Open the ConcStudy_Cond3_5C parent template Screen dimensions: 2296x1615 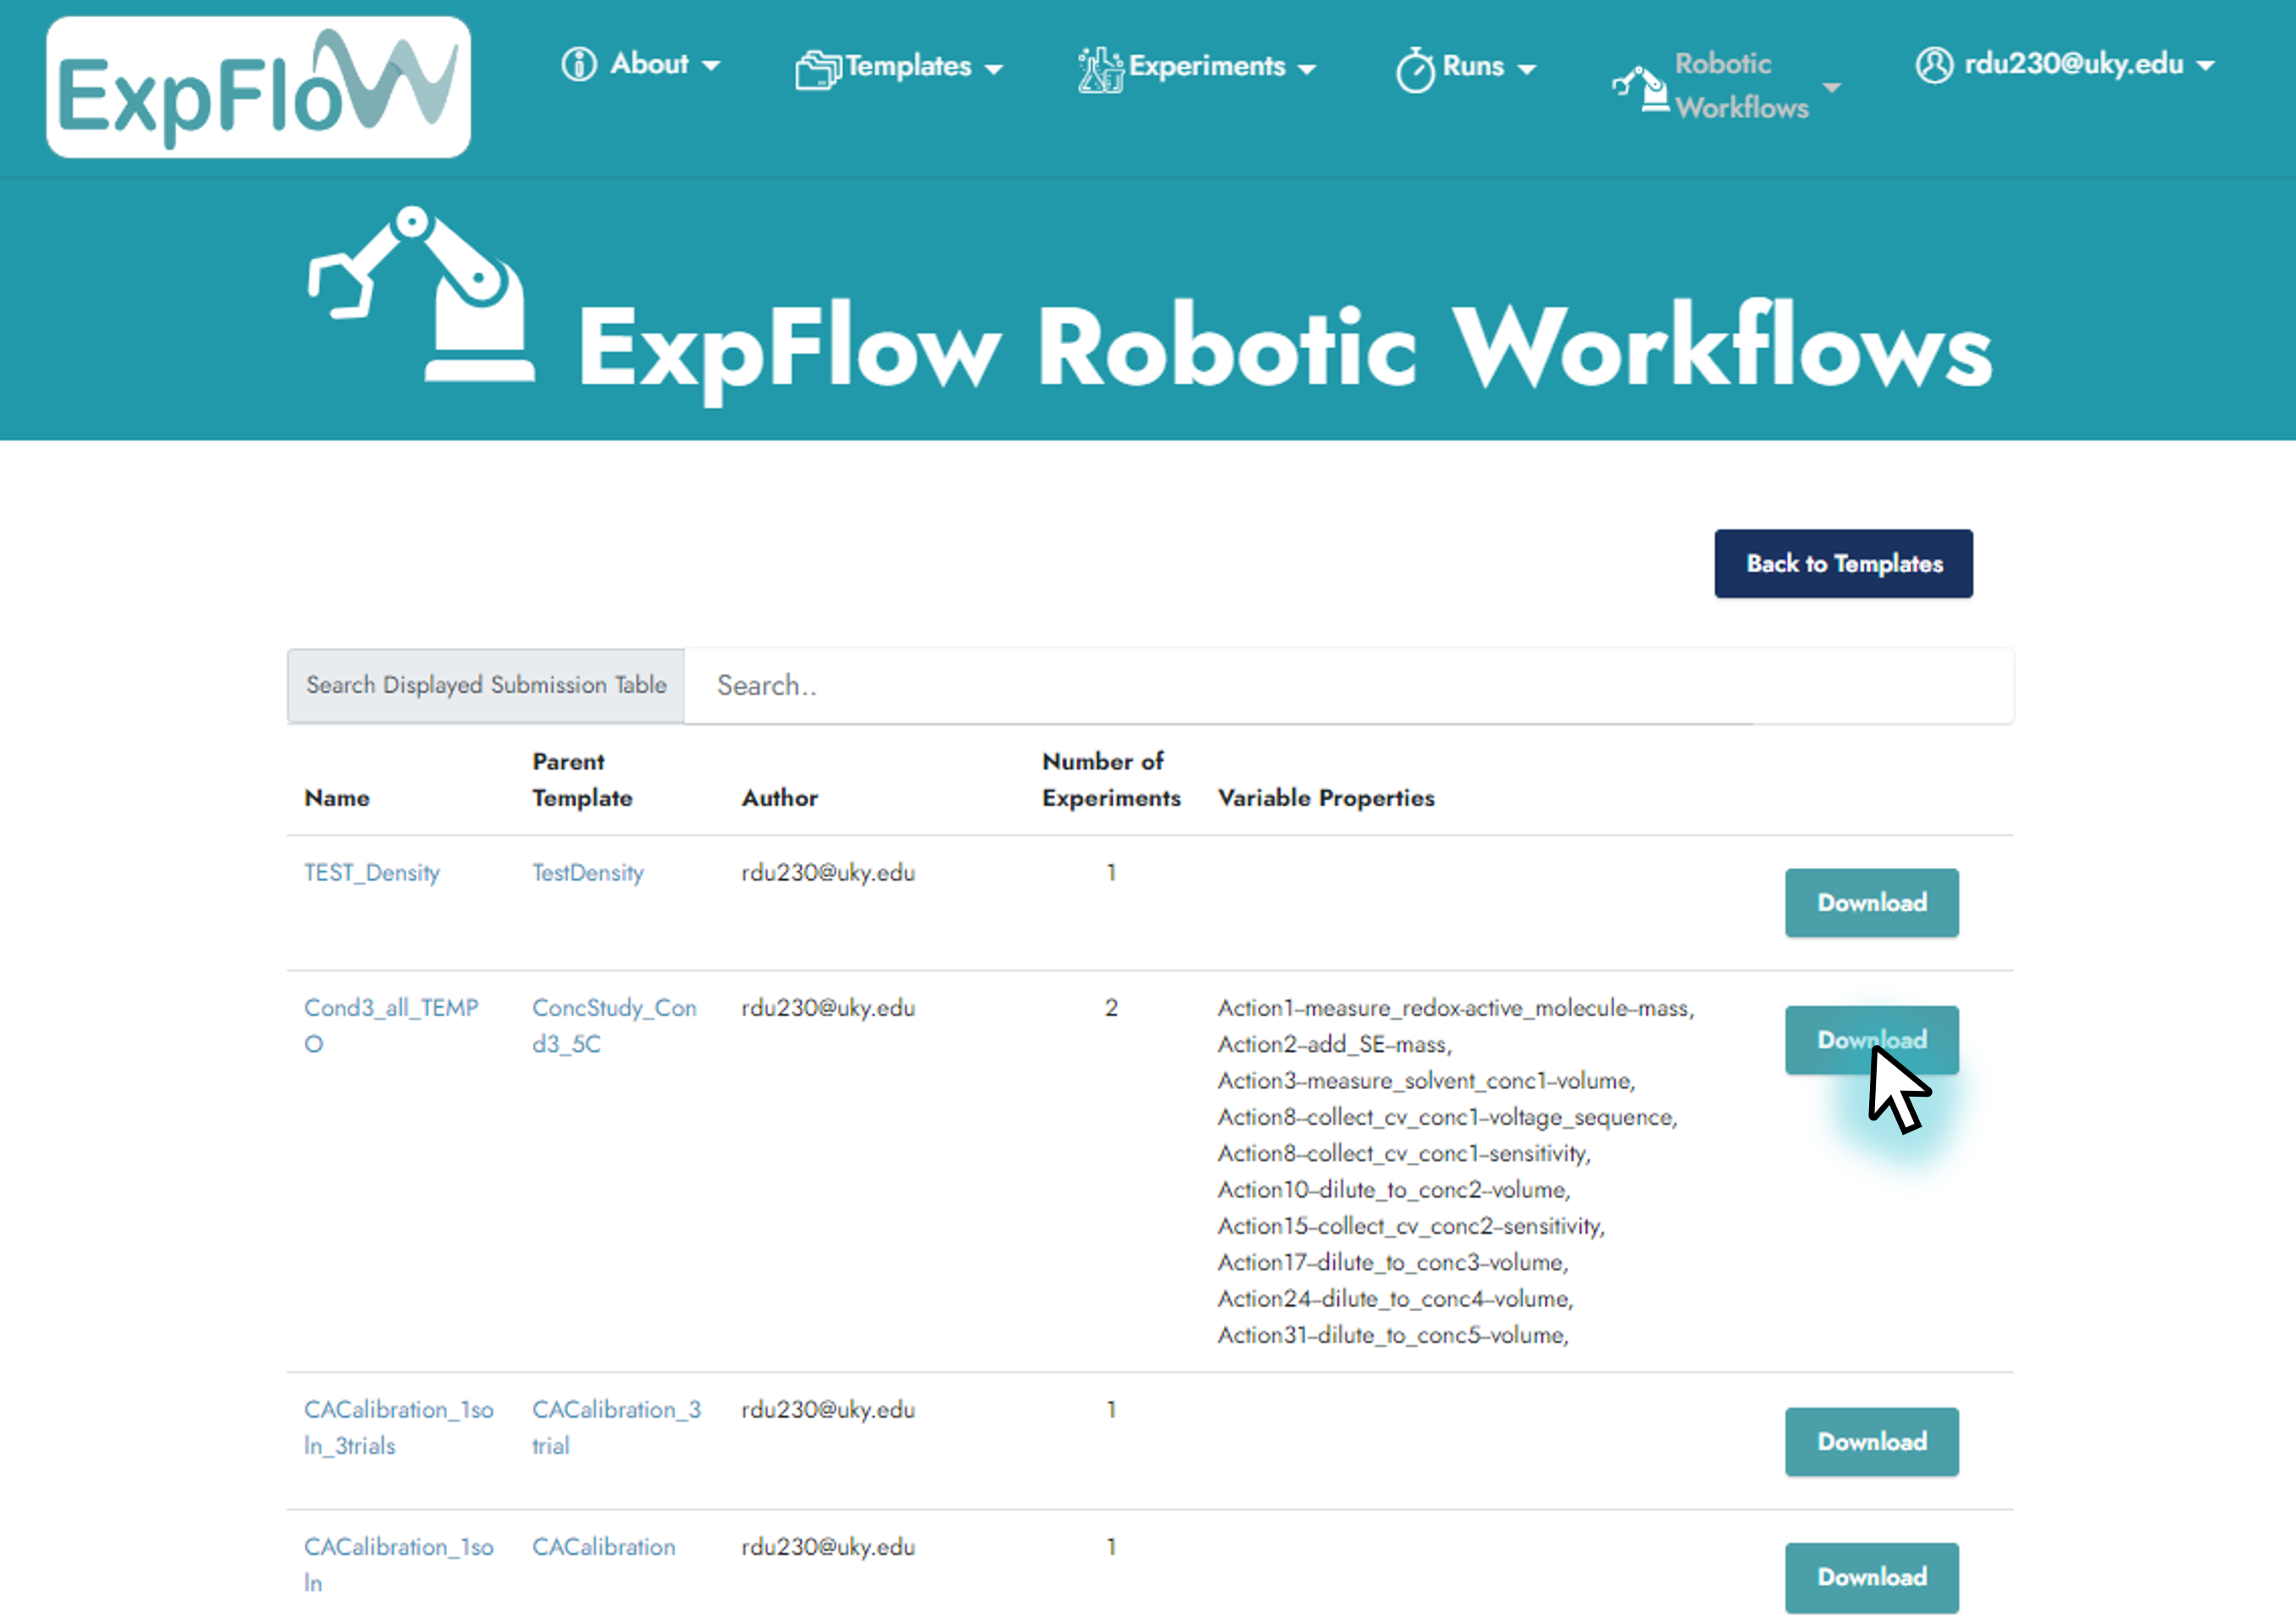tap(614, 1025)
